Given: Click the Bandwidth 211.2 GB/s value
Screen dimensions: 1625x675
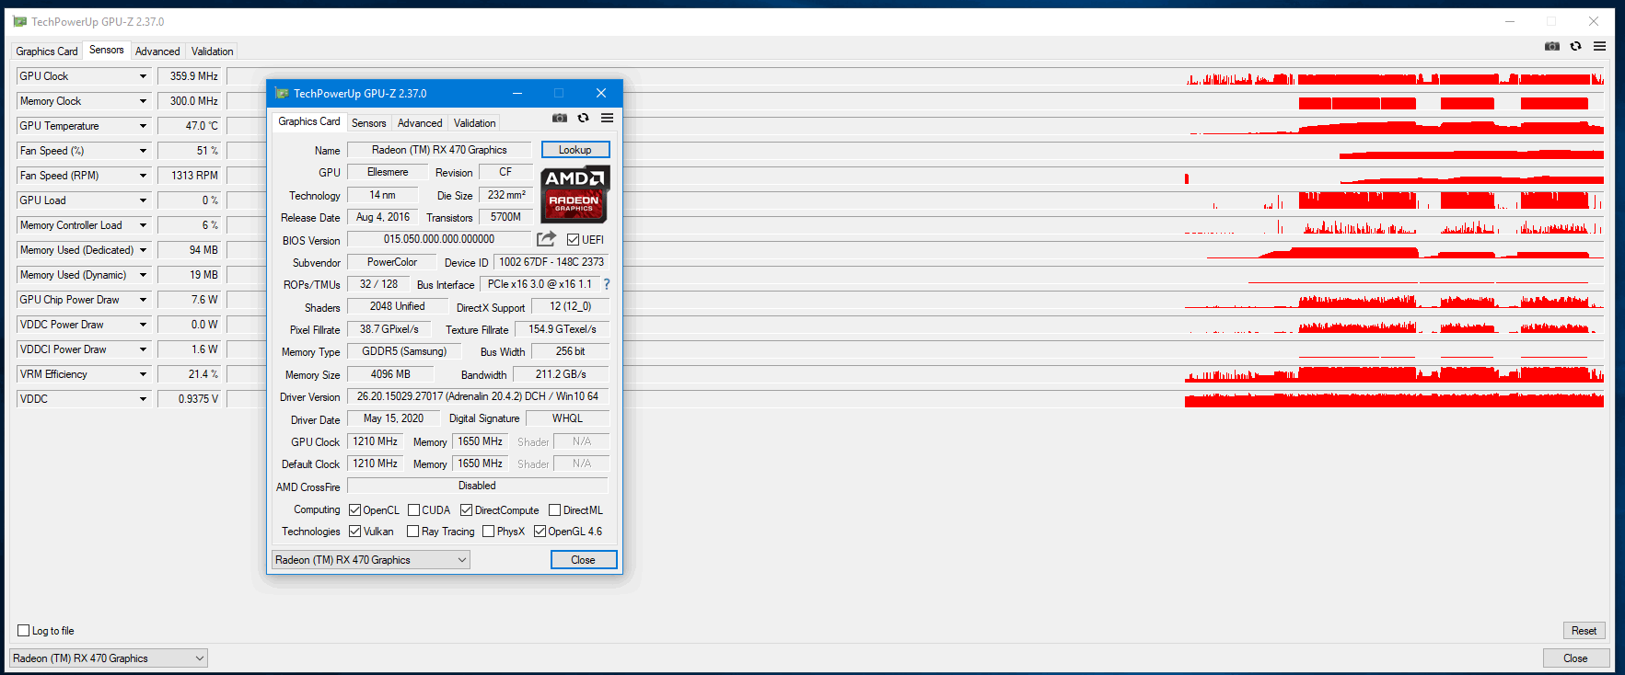Looking at the screenshot, I should (561, 374).
